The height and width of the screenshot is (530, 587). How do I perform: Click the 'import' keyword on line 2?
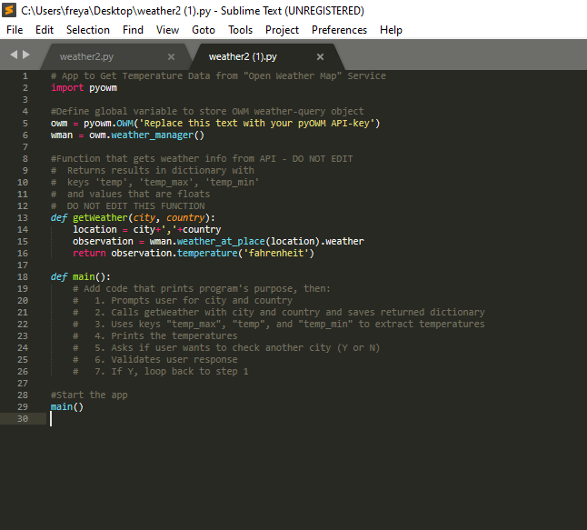point(67,87)
